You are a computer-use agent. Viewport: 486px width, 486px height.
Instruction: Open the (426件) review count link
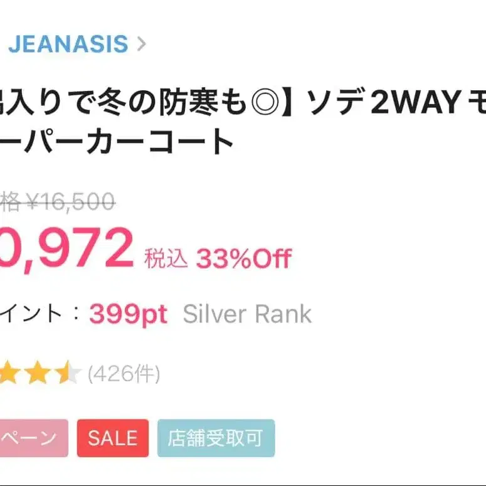(x=124, y=374)
